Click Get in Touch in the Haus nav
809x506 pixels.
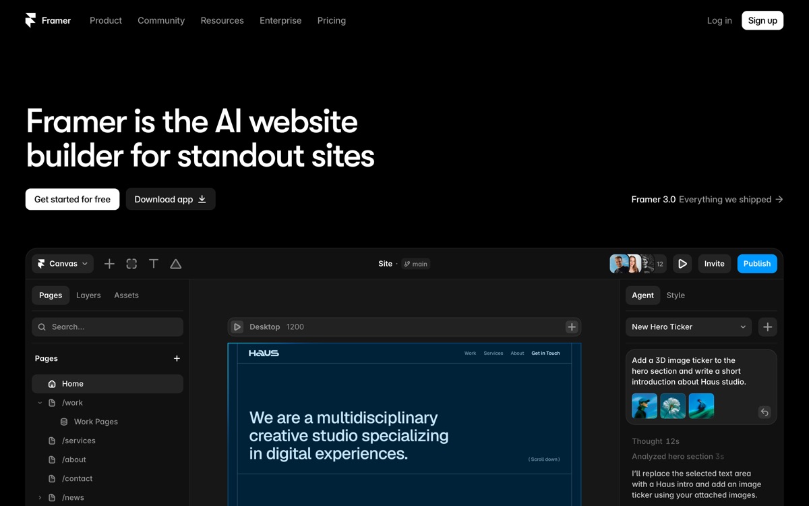(545, 353)
